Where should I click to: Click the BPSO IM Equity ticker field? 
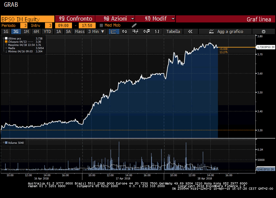pyautogui.click(x=28, y=19)
